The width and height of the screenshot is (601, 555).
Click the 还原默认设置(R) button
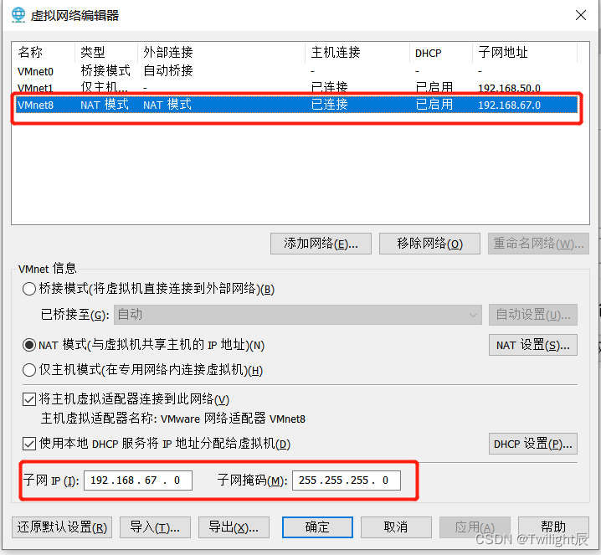point(62,527)
